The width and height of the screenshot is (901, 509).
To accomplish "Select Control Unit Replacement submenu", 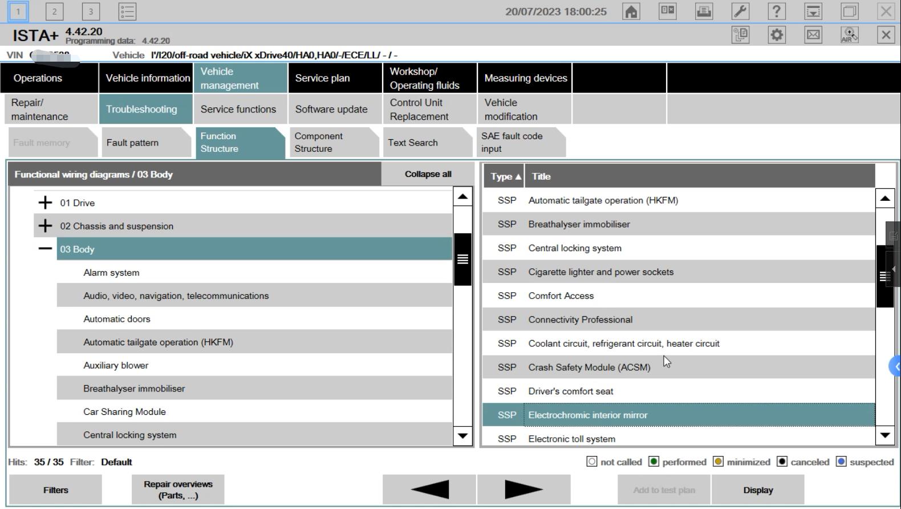I will click(x=429, y=109).
